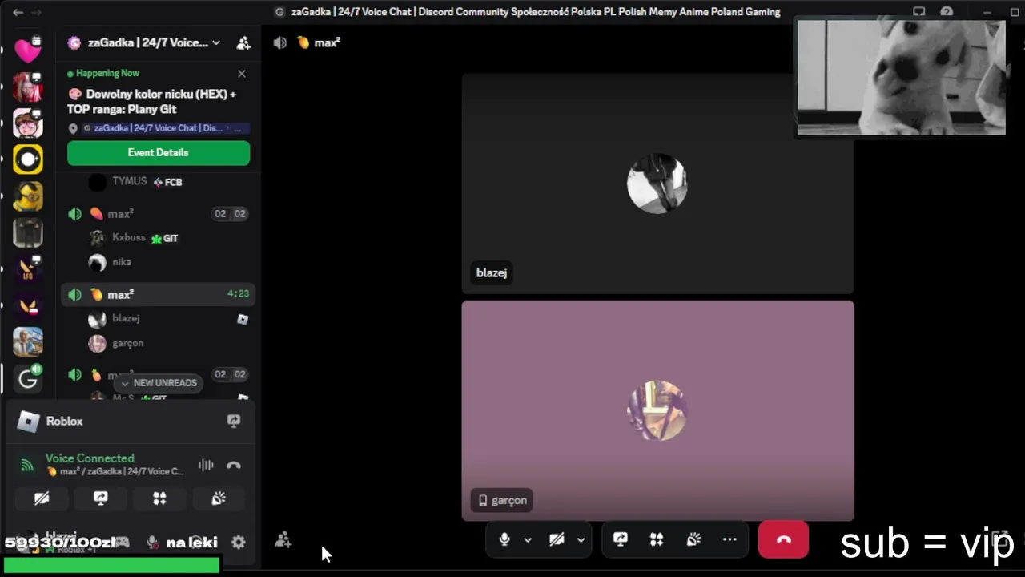The height and width of the screenshot is (577, 1025).
Task: Toggle the user panel microphone mute
Action: click(x=152, y=543)
